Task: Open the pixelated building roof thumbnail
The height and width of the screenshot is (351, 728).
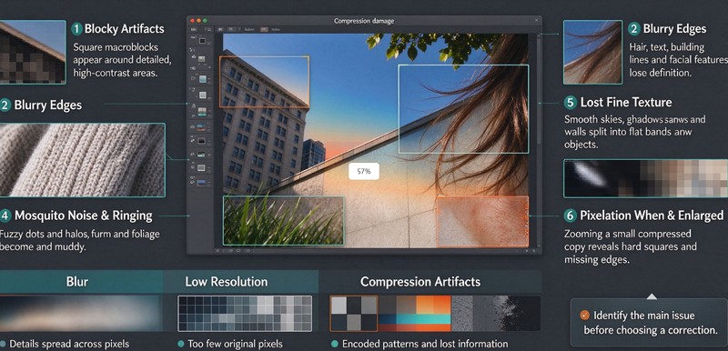Action: click(33, 52)
